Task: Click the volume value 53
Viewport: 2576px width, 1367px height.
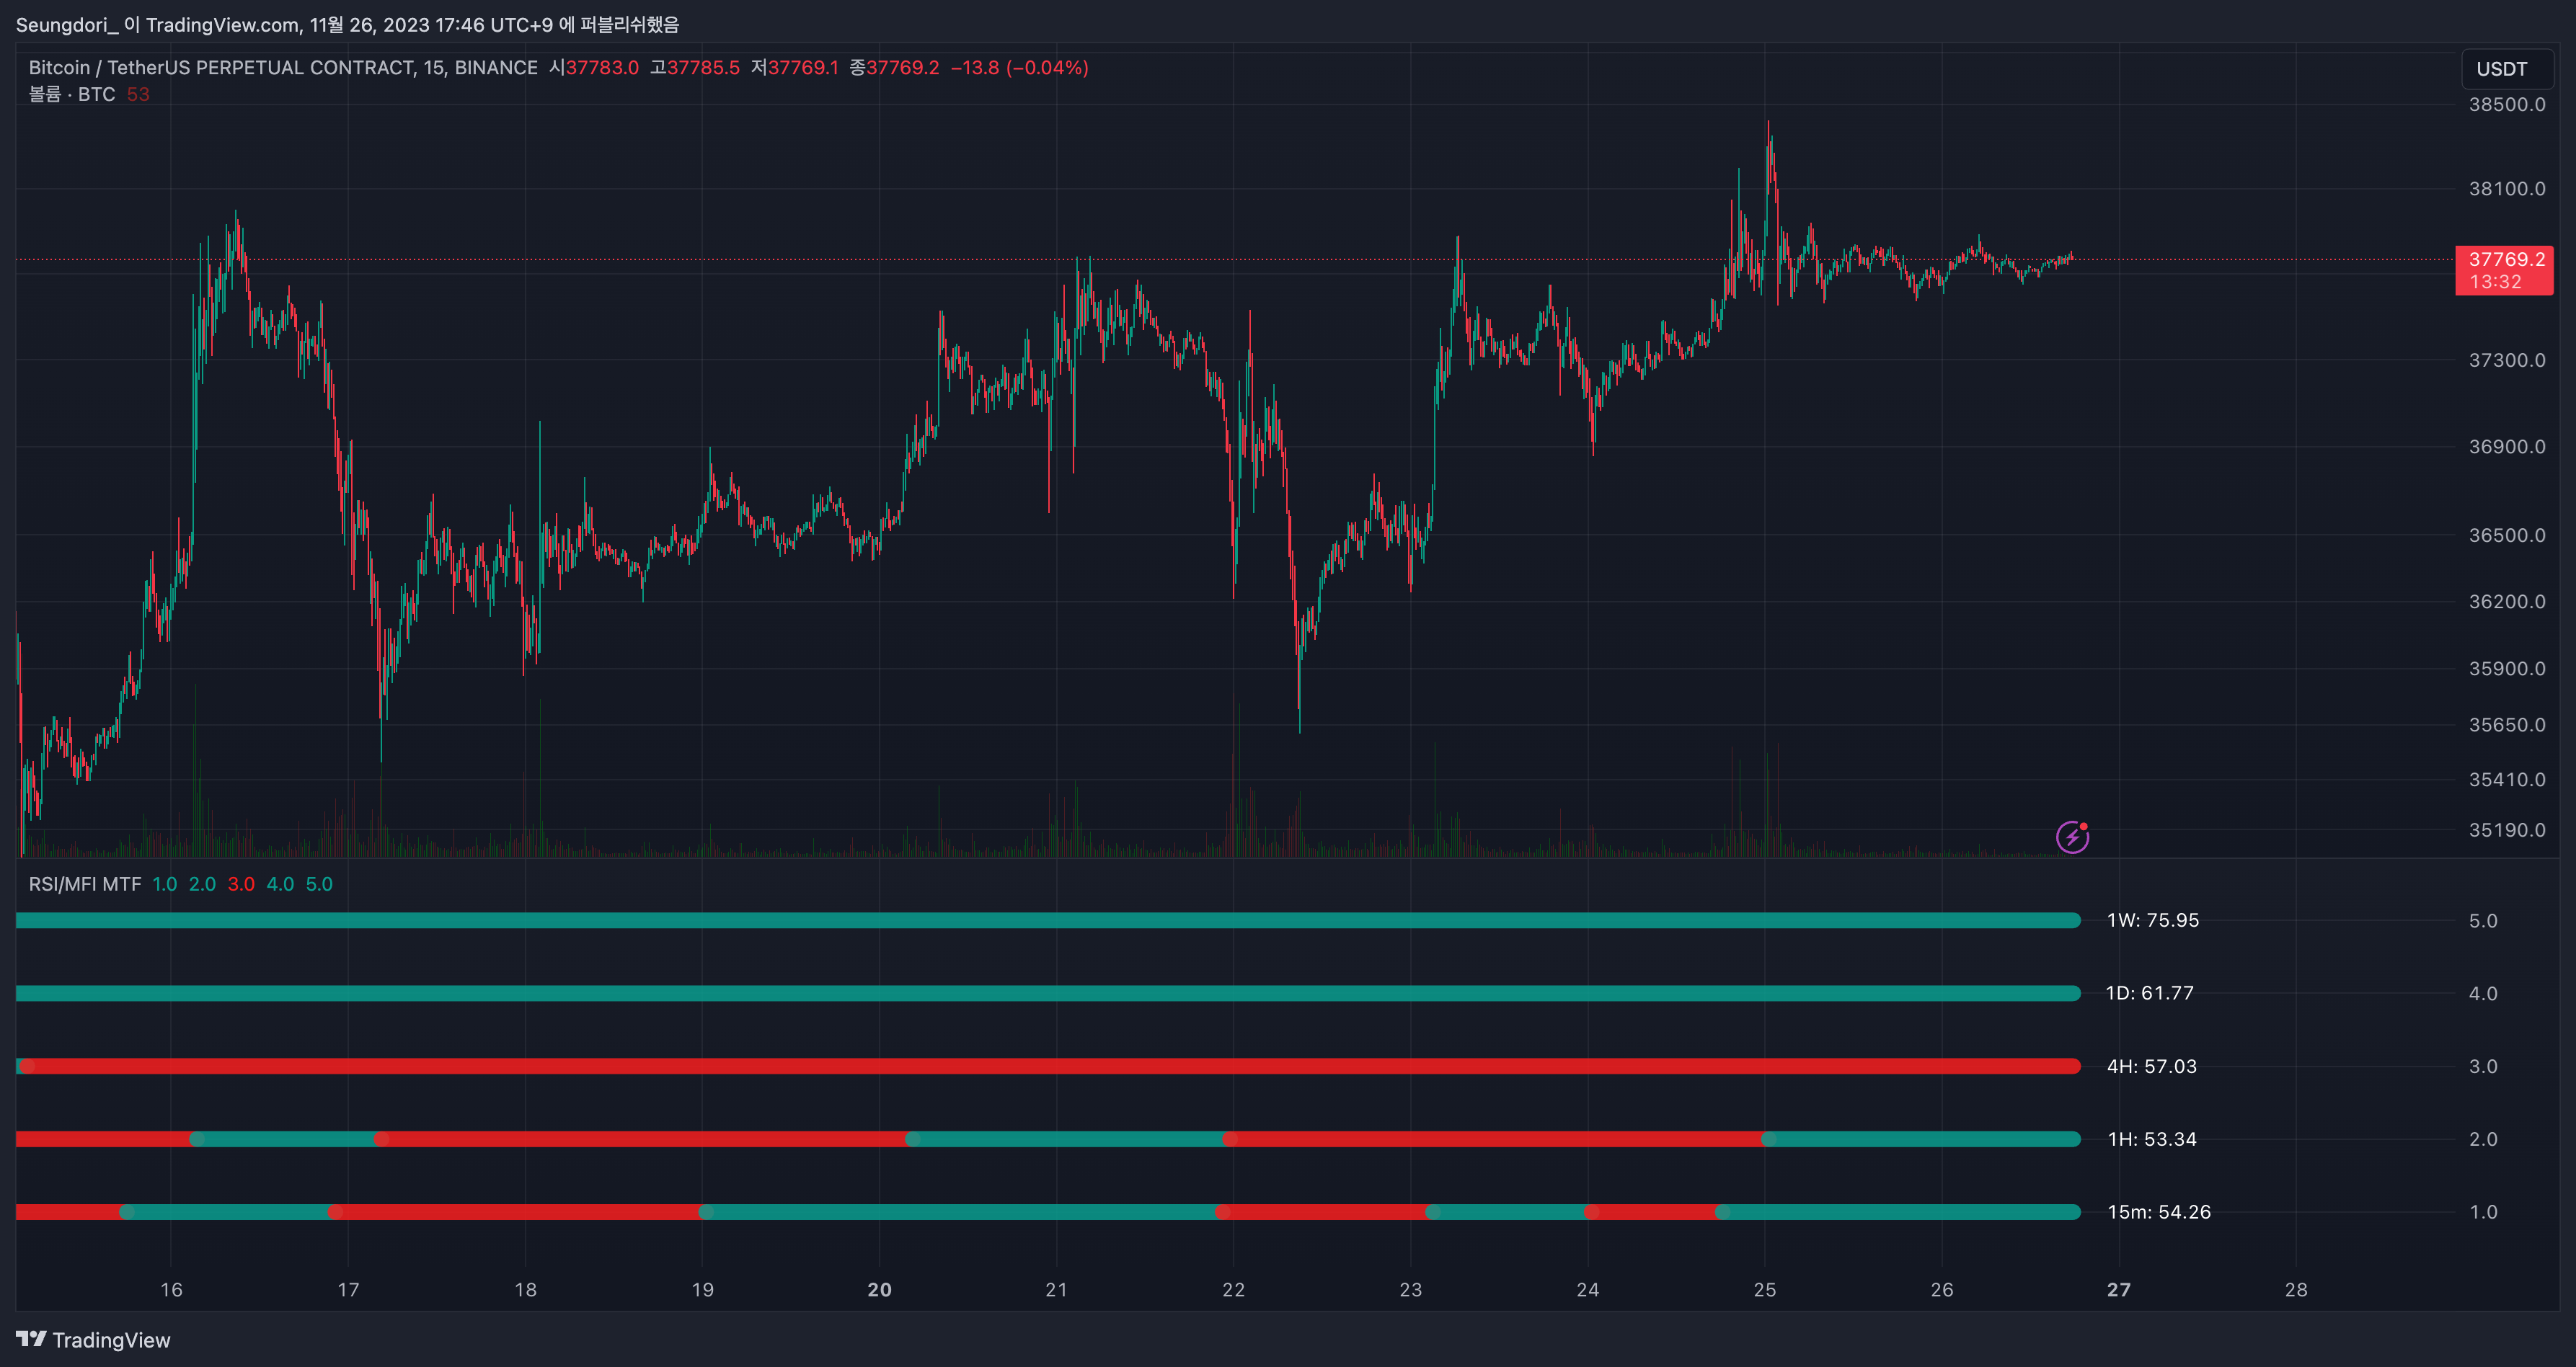Action: (138, 94)
